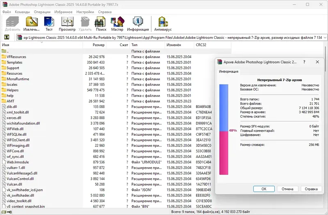Select video_toolkit.dll file name
Screen dimensions: 328x215
click(19, 201)
